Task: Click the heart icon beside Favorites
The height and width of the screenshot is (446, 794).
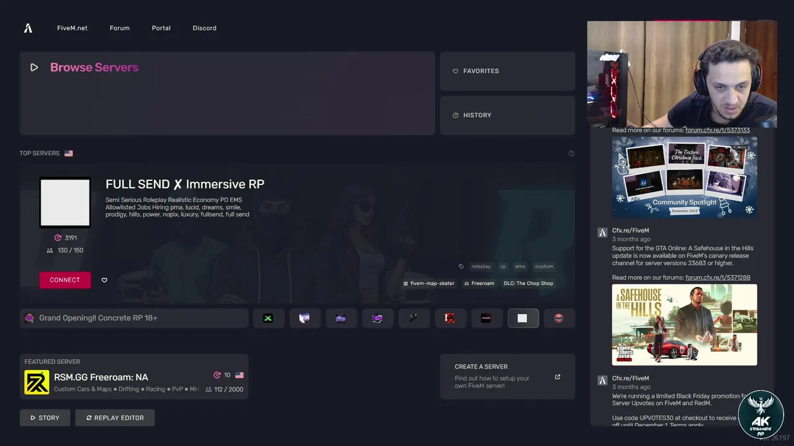Action: 455,71
